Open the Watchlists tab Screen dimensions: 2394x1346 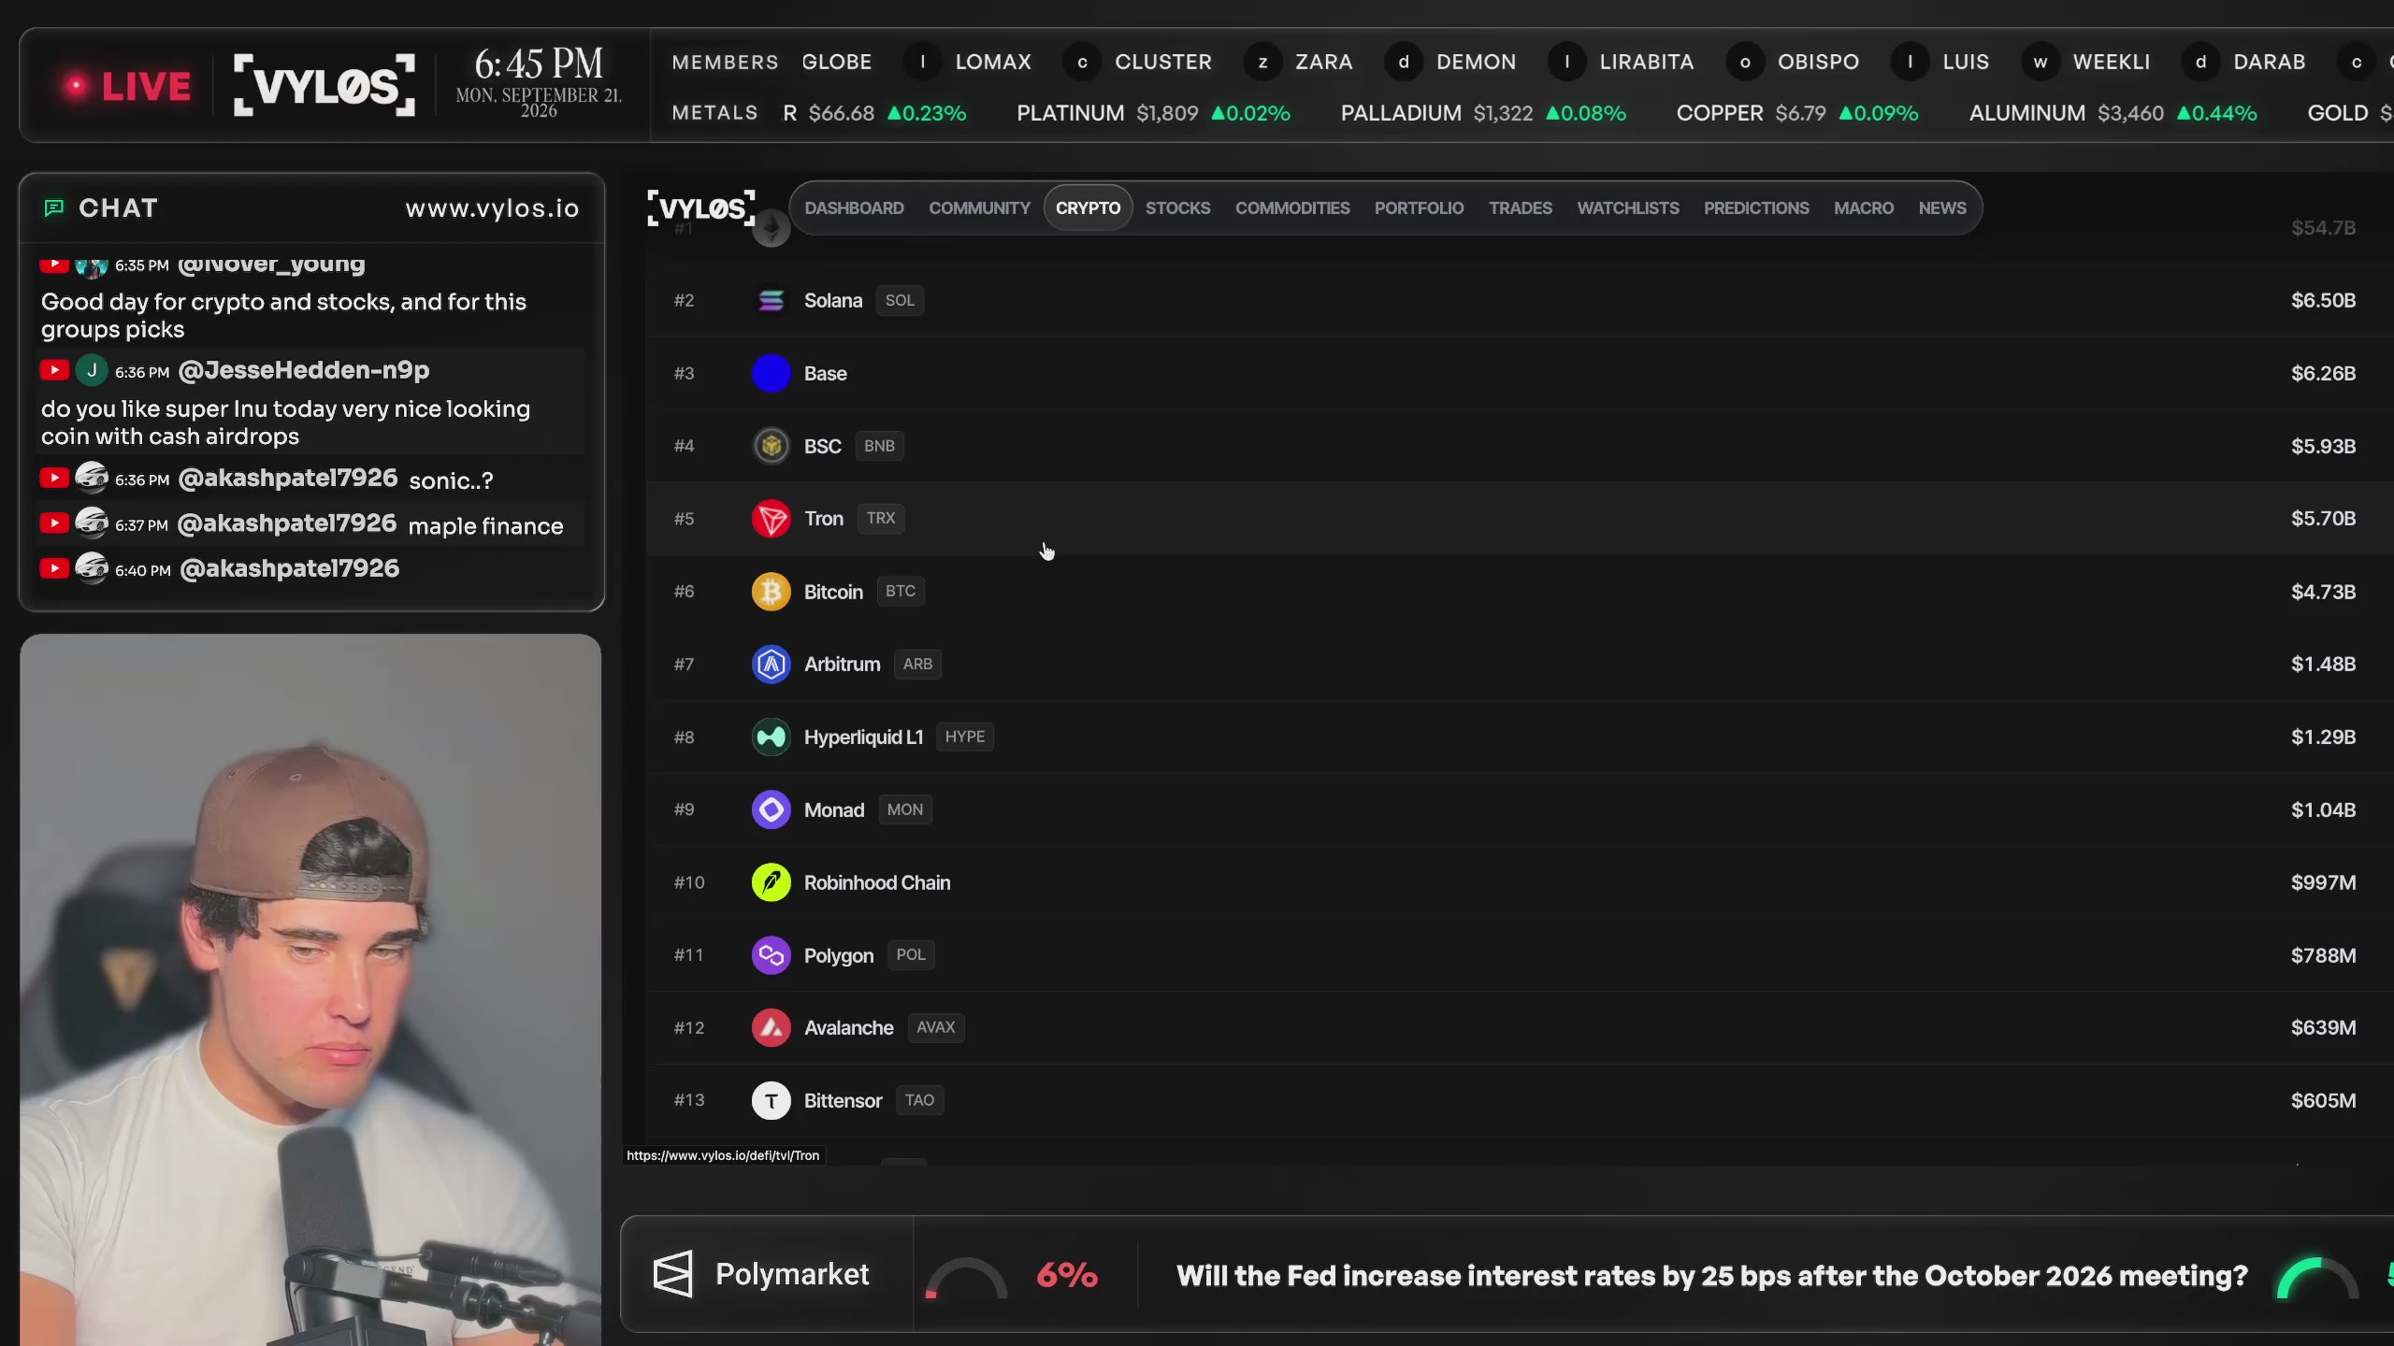tap(1628, 208)
